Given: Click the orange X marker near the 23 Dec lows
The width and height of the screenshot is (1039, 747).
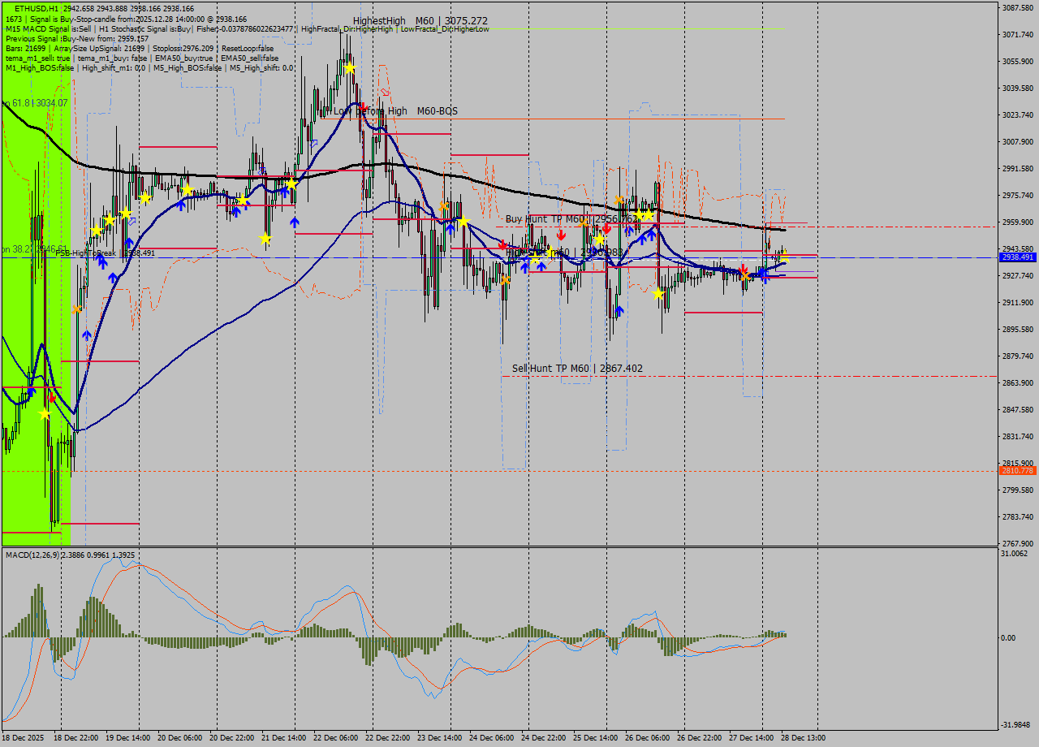Looking at the screenshot, I should (505, 281).
